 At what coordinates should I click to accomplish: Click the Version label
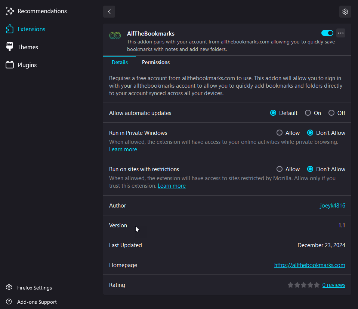[118, 225]
